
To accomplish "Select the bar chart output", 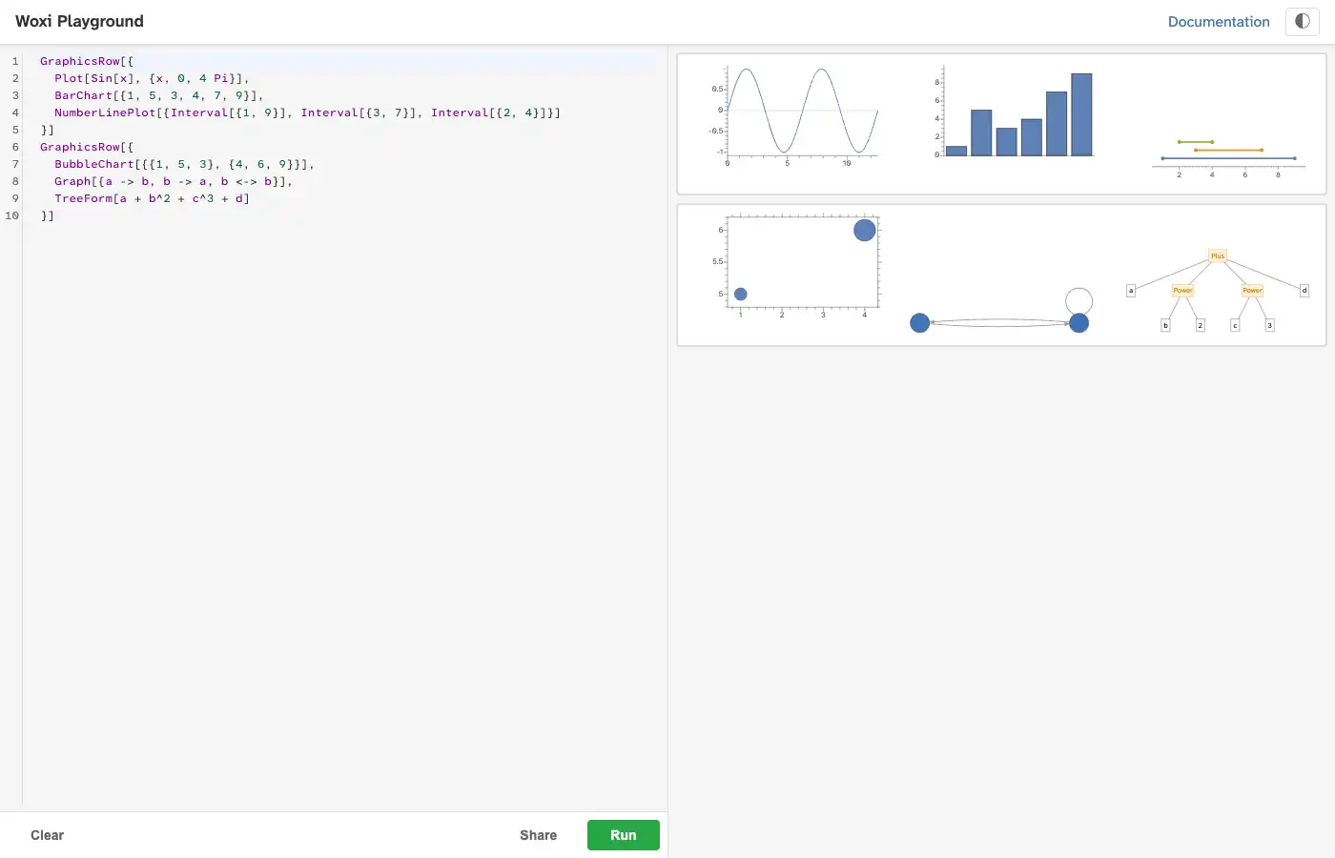I will 1013,112.
